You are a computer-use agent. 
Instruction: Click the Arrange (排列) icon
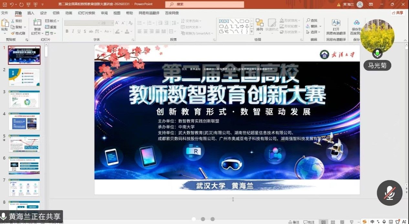pyautogui.click(x=259, y=23)
